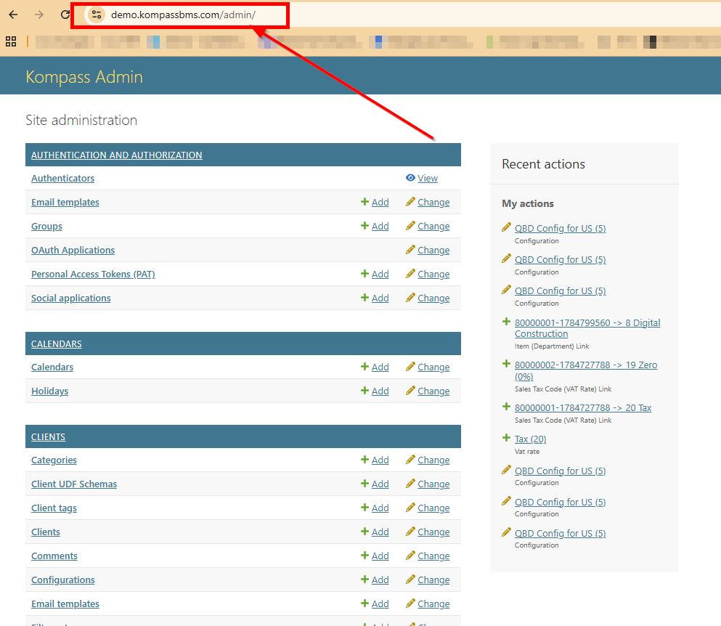Open recent action 80000001-1784727788 -> 20 Tax
The image size is (721, 626).
click(582, 407)
